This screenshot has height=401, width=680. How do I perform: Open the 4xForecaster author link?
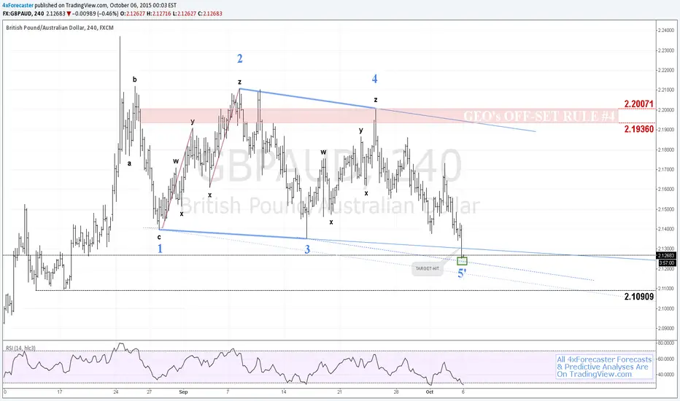click(18, 6)
